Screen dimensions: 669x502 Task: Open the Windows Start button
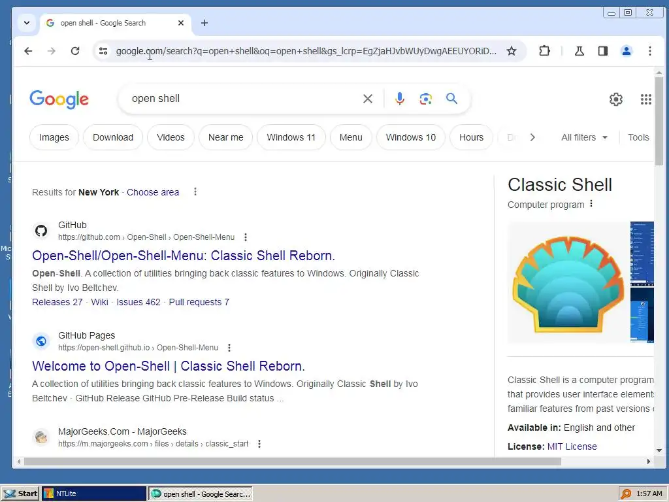(20, 494)
